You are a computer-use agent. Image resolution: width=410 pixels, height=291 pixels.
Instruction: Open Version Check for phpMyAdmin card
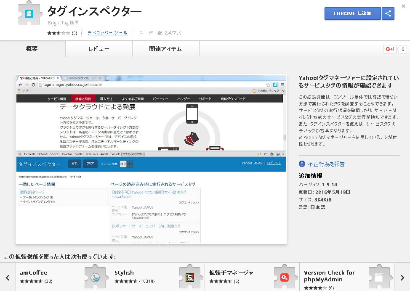[347, 277]
